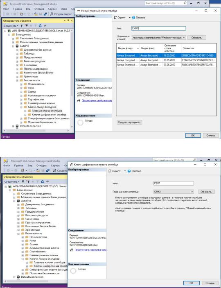This screenshot has height=288, width=221.
Task: Collapse the AutoPro database node behind the CMK1 dialog
Action: (13, 46)
